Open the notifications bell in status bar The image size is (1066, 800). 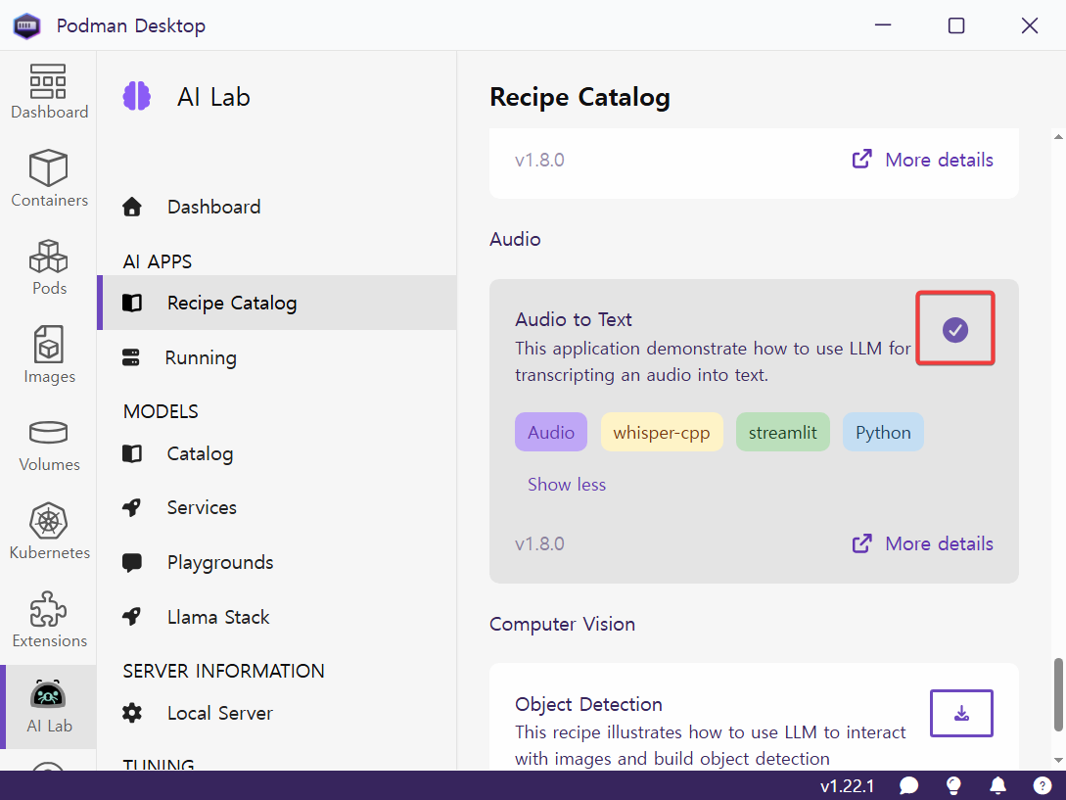(997, 785)
